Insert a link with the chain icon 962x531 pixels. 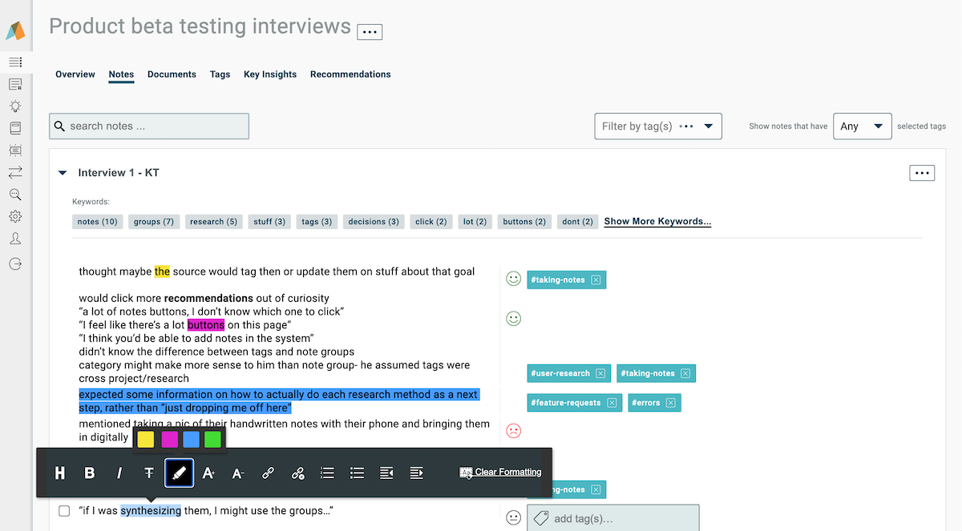[x=268, y=473]
